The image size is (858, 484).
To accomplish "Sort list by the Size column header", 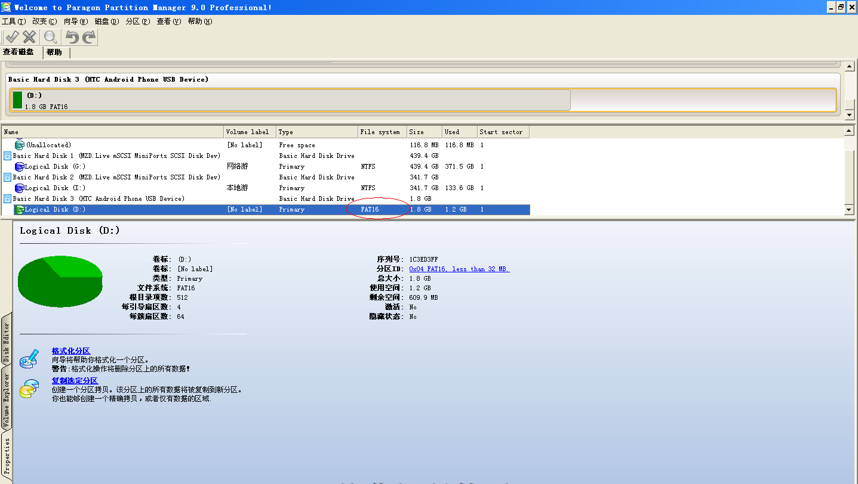I will point(425,132).
